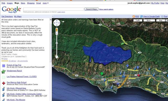Click the zoom slider handle

[x=57, y=43]
